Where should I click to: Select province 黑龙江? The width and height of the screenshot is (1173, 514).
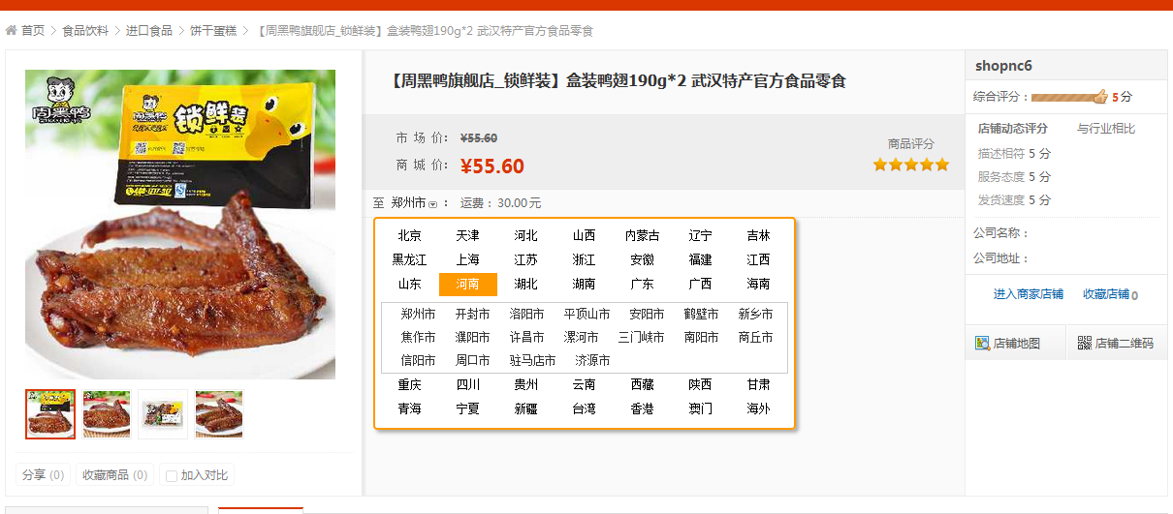pyautogui.click(x=409, y=259)
